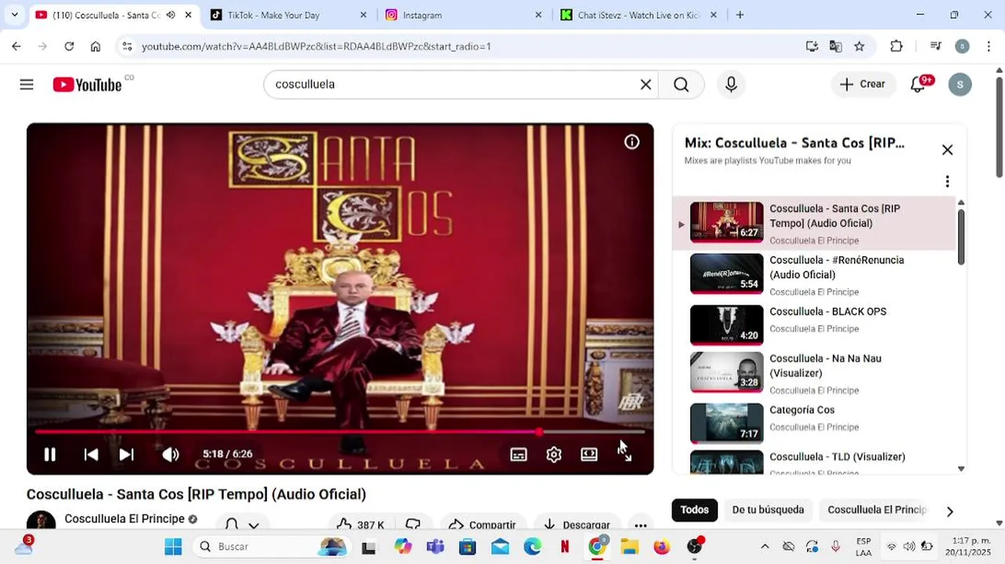Start voice search with the microphone
Viewport: 1005px width, 564px height.
click(731, 85)
